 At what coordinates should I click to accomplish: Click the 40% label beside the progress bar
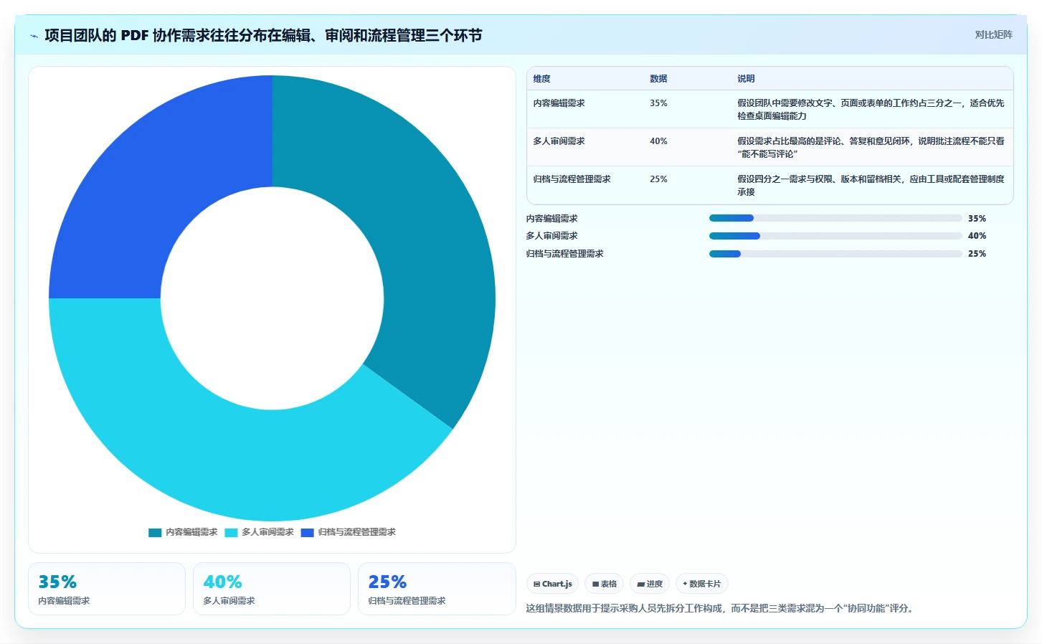click(x=977, y=236)
